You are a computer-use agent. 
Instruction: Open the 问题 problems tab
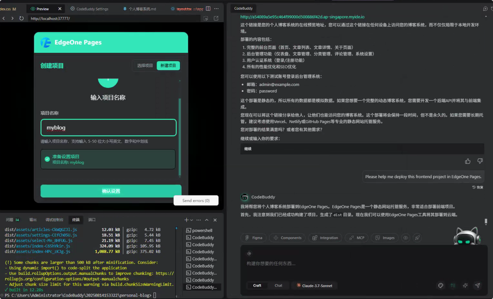pos(12,220)
